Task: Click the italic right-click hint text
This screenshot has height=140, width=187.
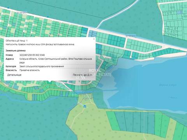Action: [x=40, y=44]
